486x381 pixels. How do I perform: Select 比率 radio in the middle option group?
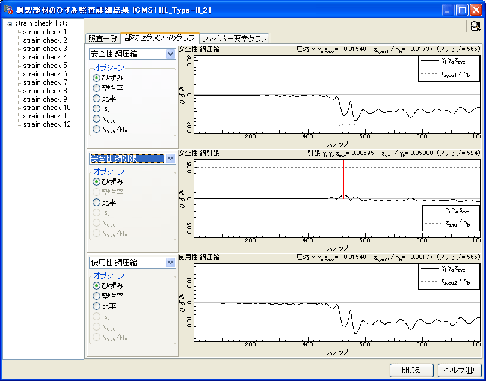96,203
